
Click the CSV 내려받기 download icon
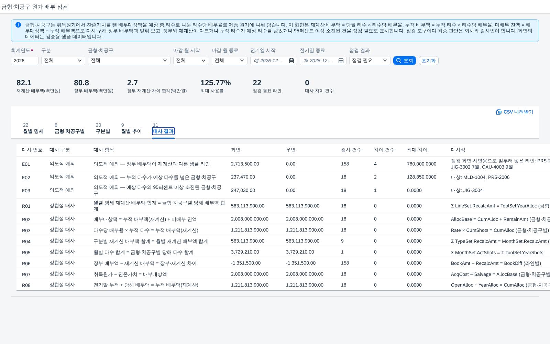tap(499, 112)
